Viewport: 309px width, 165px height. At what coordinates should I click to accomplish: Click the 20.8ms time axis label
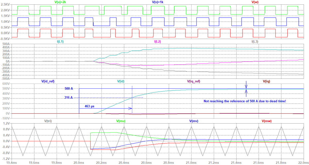pyautogui.click(x=169, y=162)
